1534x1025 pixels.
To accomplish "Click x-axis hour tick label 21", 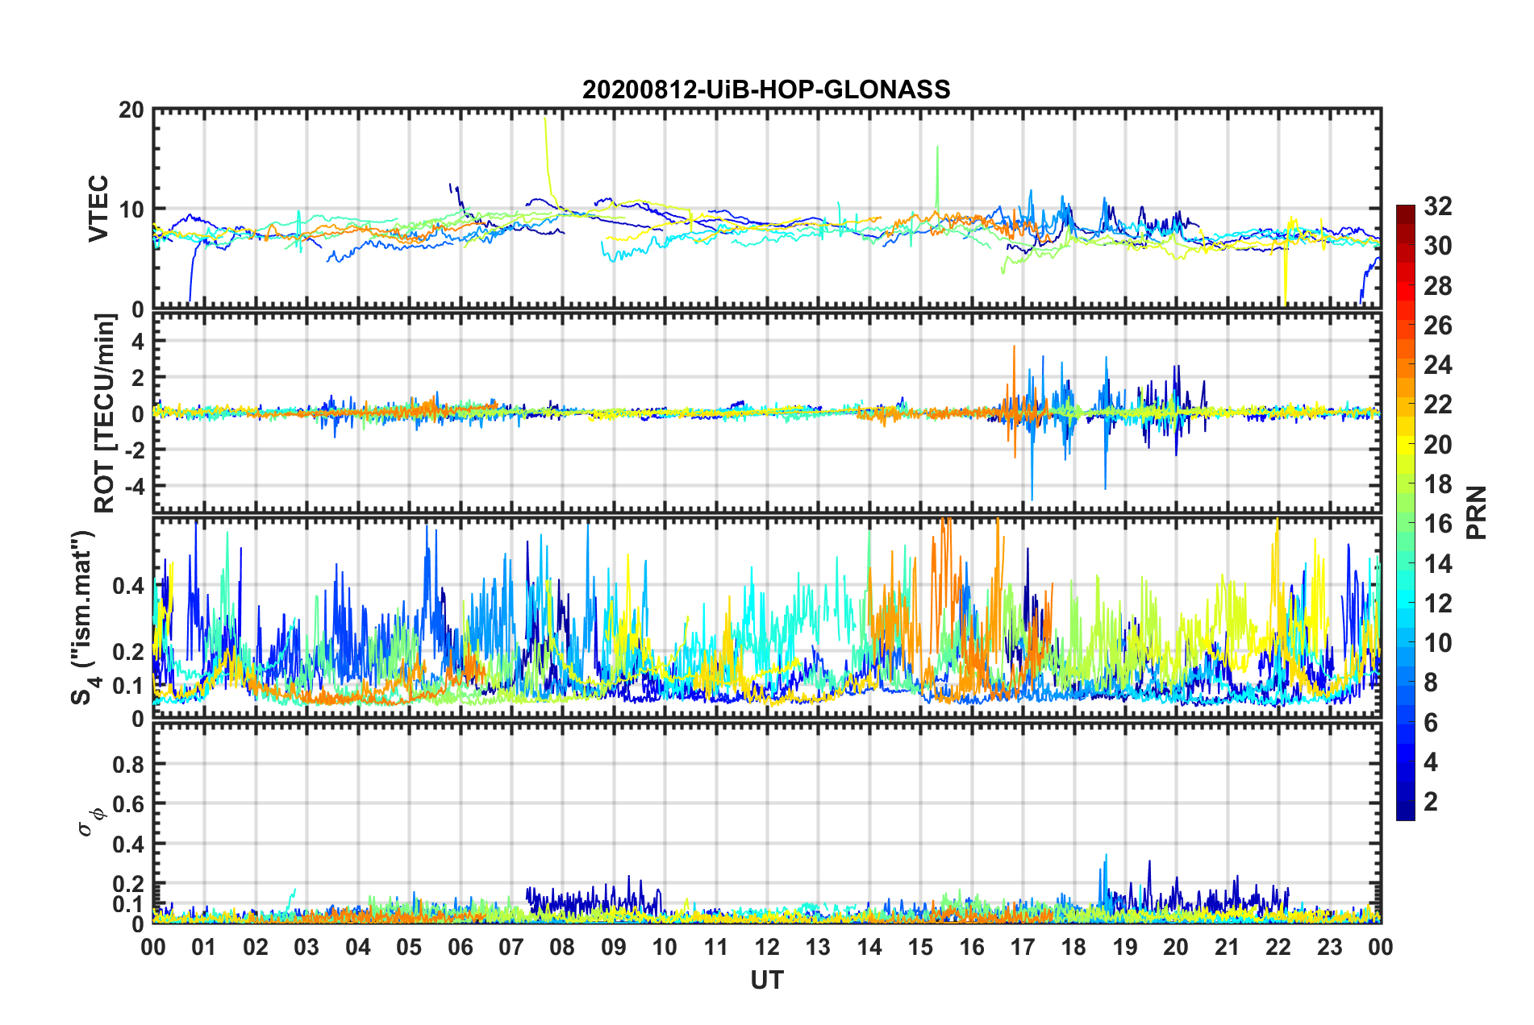I will 1228,947.
